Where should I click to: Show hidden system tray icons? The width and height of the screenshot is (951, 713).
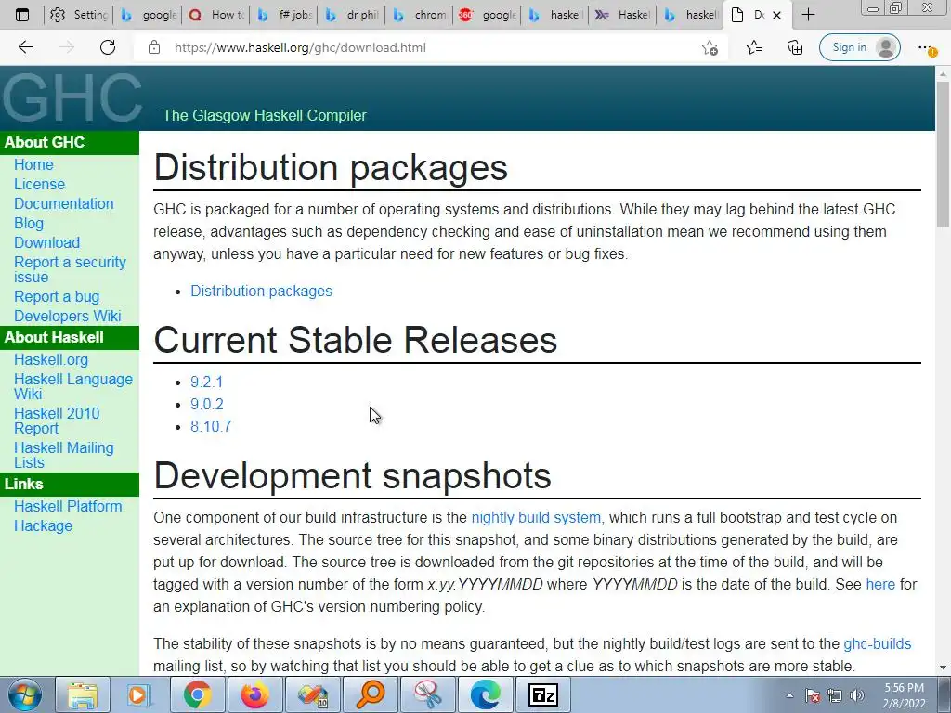789,695
